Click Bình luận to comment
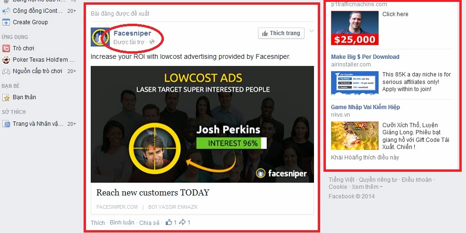Image resolution: width=466 pixels, height=233 pixels. pyautogui.click(x=122, y=222)
